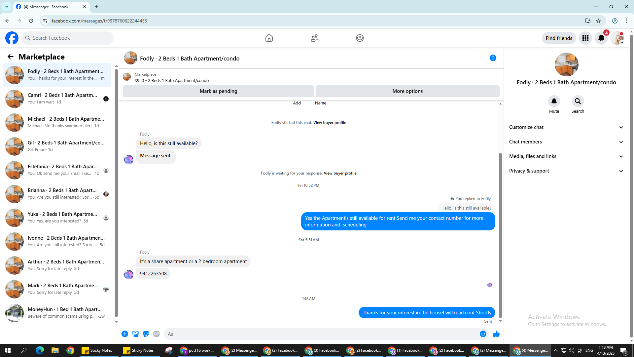
Task: Click the Fodly chat header title
Action: 190,59
